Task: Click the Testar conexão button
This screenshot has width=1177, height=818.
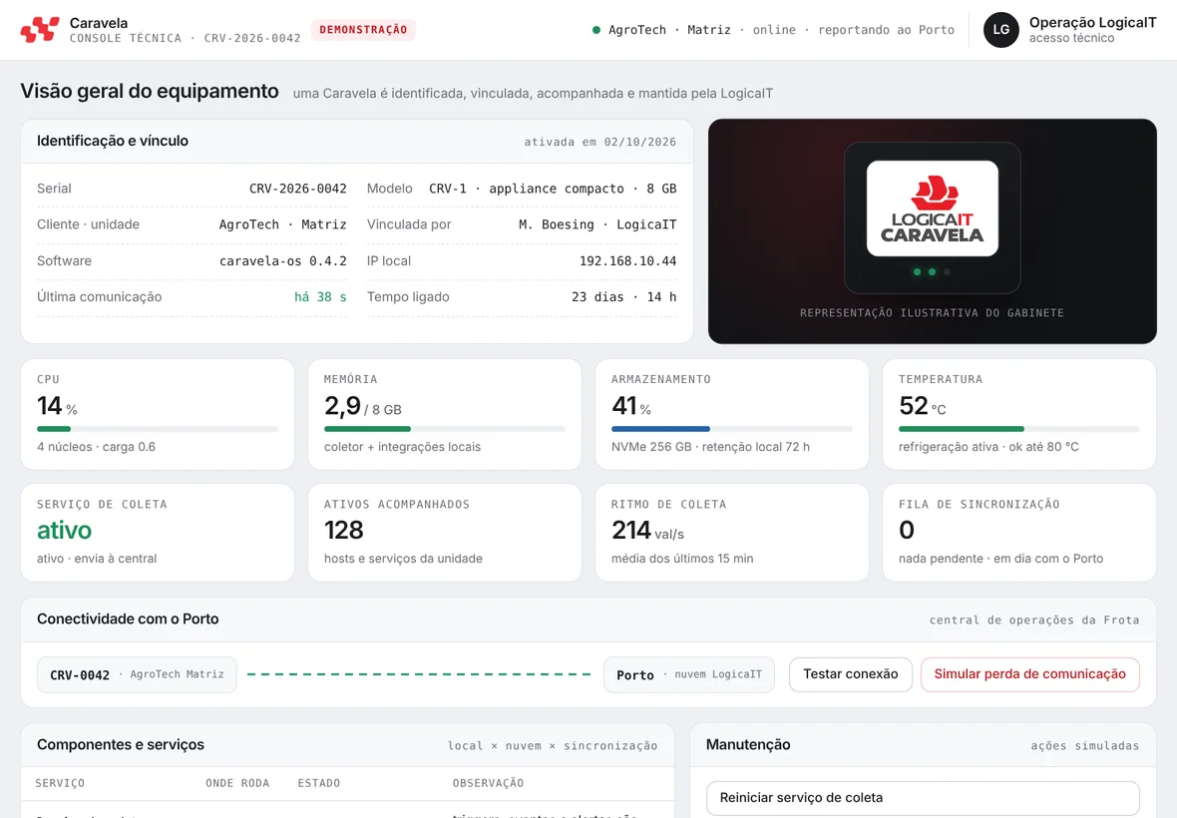Action: [851, 674]
